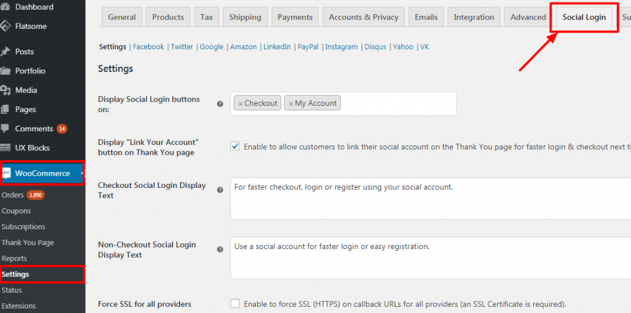Switch to the Shipping tab

coord(245,17)
